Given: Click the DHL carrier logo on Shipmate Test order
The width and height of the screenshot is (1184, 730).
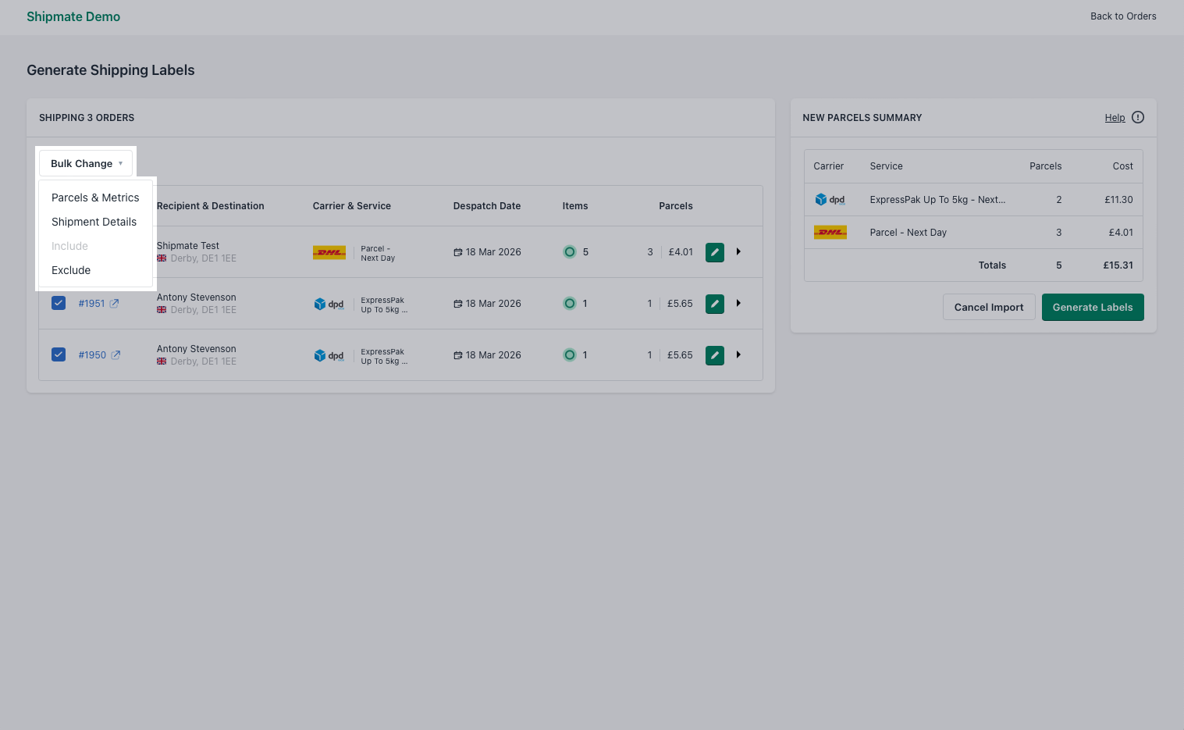Looking at the screenshot, I should (329, 251).
